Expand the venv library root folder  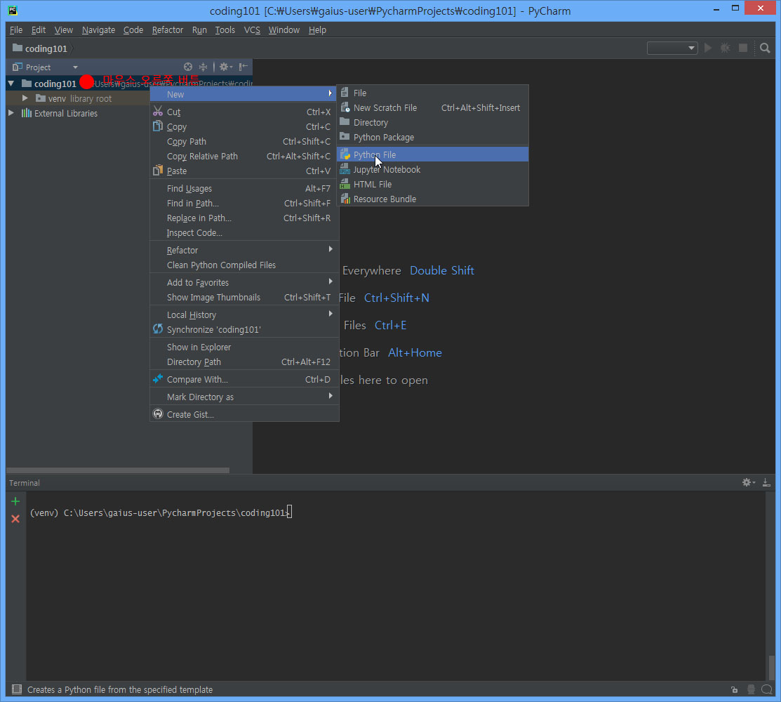[x=25, y=98]
